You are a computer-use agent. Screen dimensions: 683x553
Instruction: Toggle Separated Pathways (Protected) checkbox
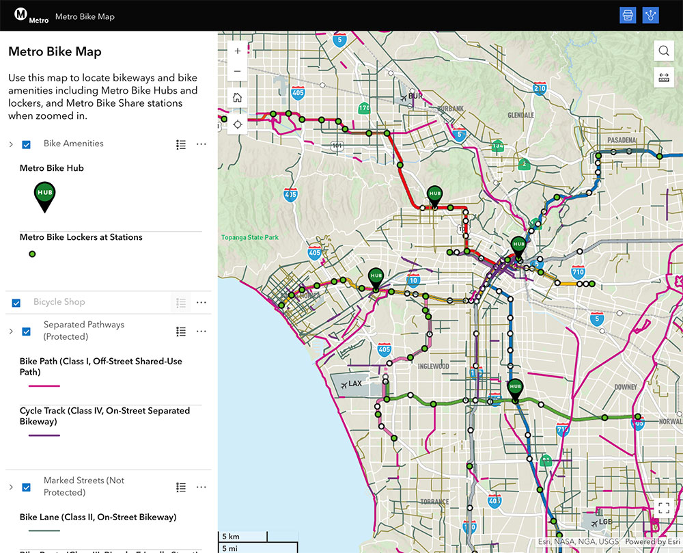click(x=26, y=332)
